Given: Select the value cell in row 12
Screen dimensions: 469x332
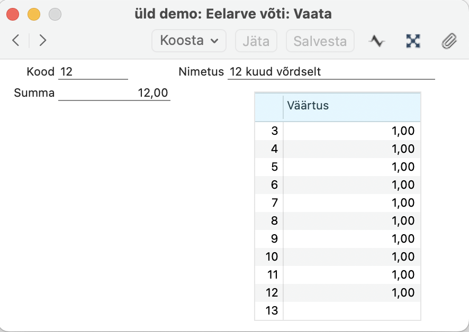Looking at the screenshot, I should coord(352,293).
